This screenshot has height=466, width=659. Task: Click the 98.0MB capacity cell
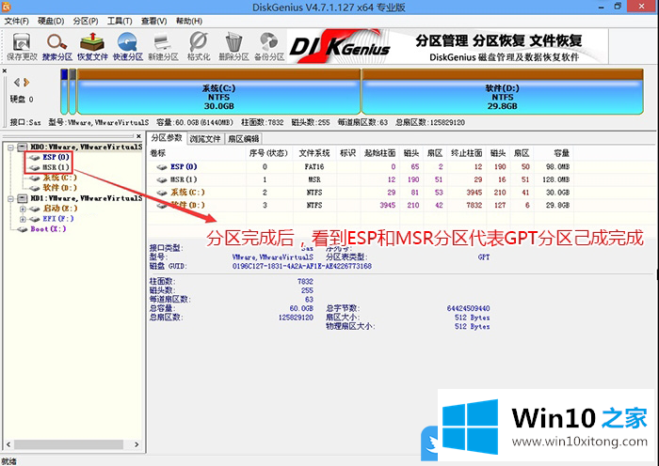[x=557, y=166]
